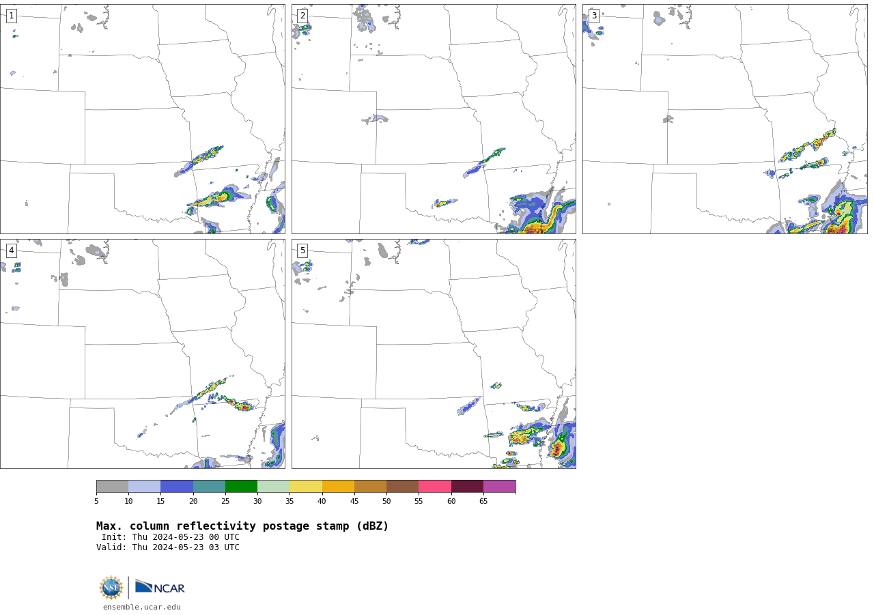Click the blue 15-20 dBZ swatch
The height and width of the screenshot is (615, 874).
click(x=177, y=487)
